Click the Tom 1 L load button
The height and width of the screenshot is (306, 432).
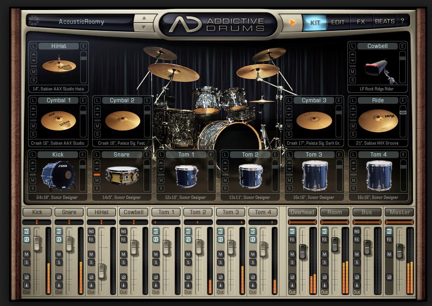click(x=161, y=155)
